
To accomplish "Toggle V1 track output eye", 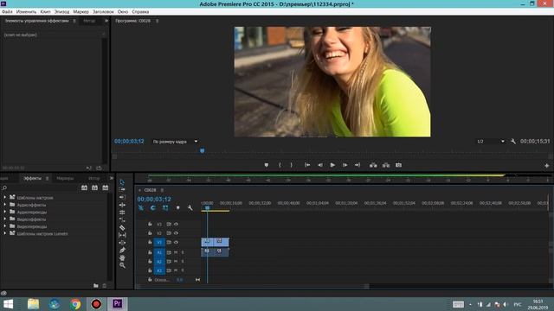I will (x=176, y=242).
